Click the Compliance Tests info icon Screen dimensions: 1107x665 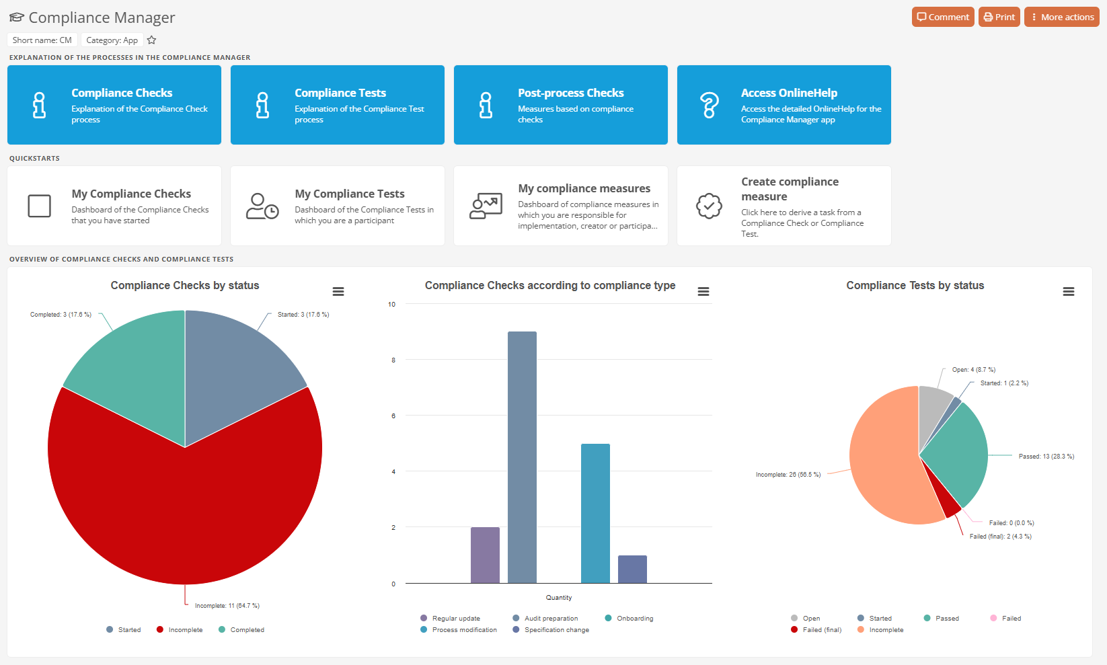coord(263,105)
